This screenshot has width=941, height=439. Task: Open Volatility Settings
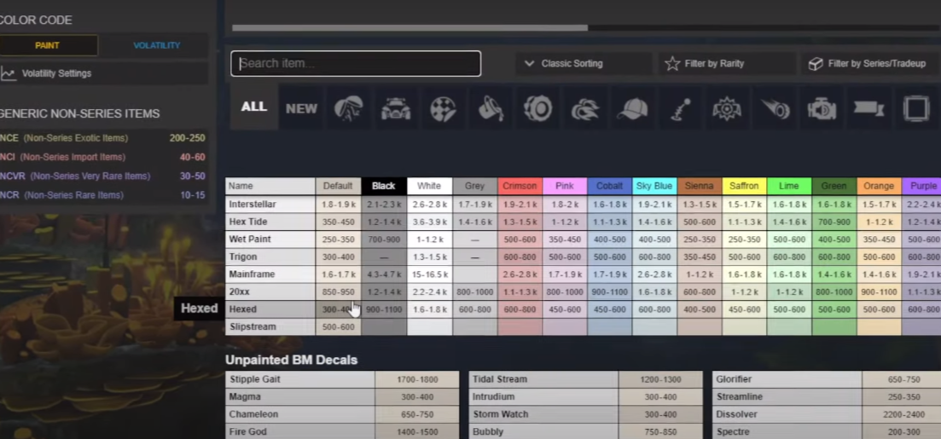[x=104, y=73]
